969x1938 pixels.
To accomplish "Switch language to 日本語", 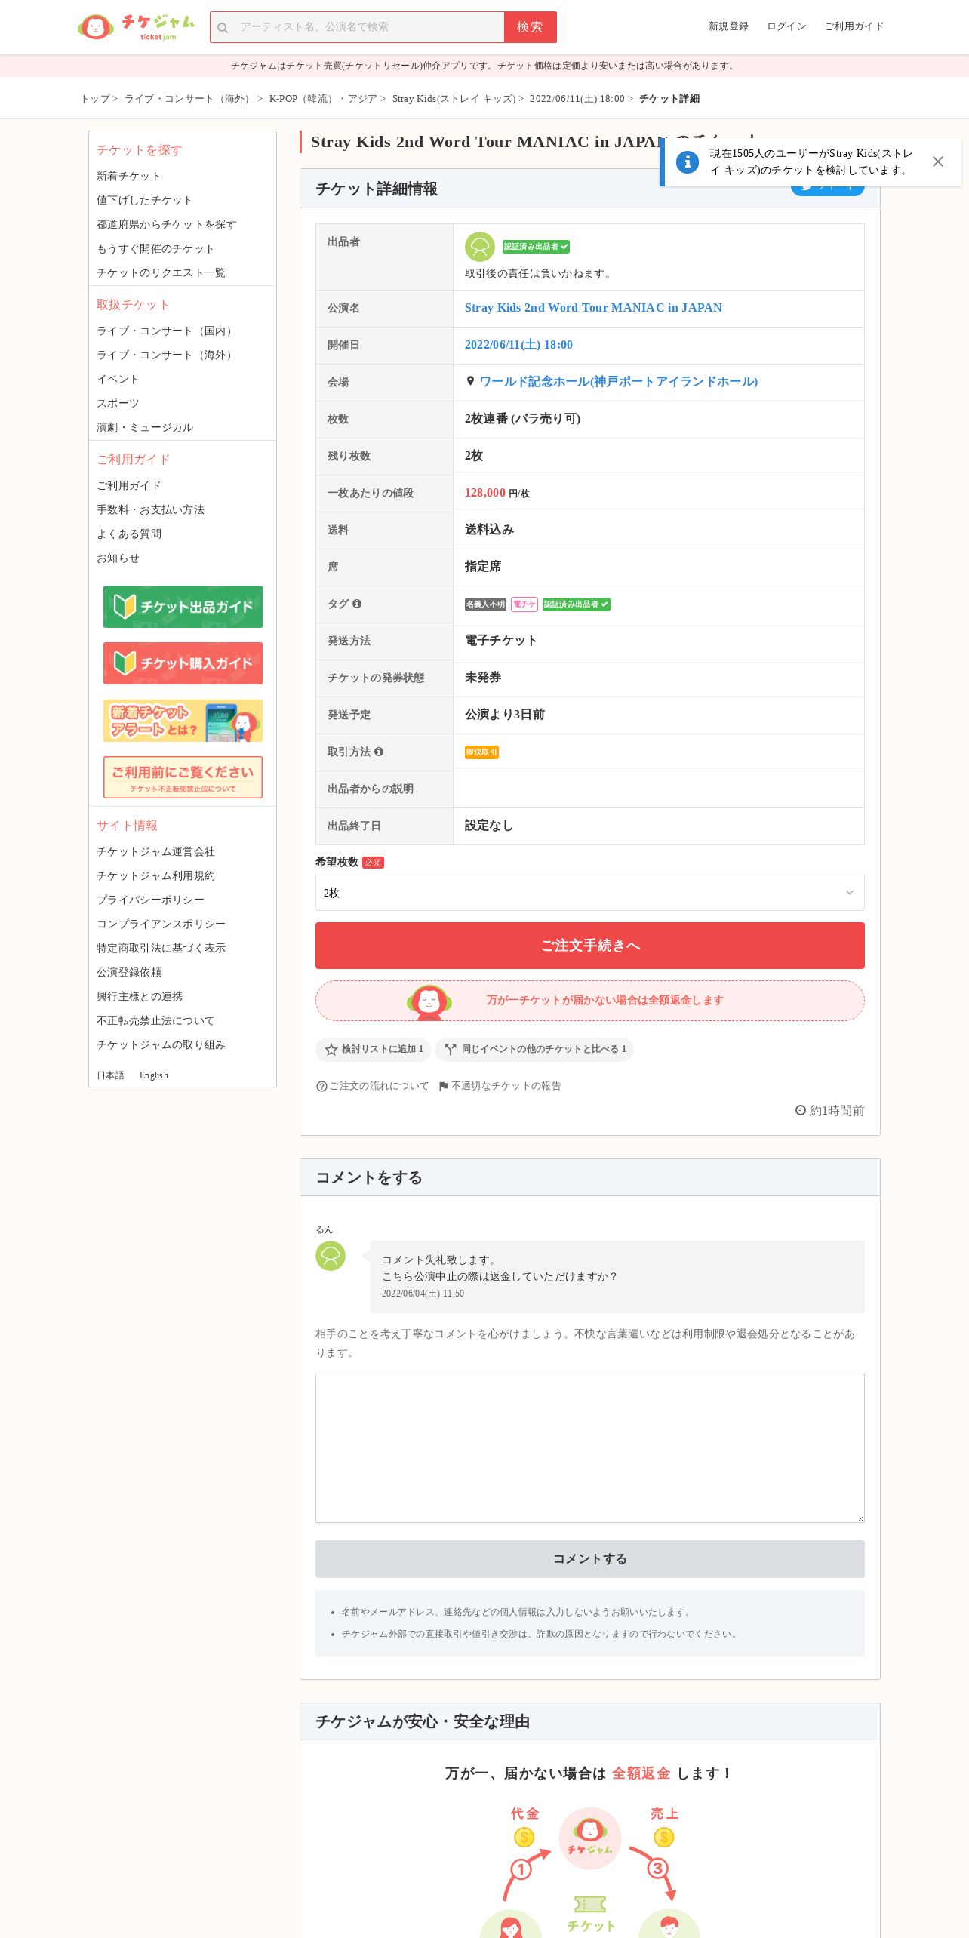I will tap(110, 1075).
